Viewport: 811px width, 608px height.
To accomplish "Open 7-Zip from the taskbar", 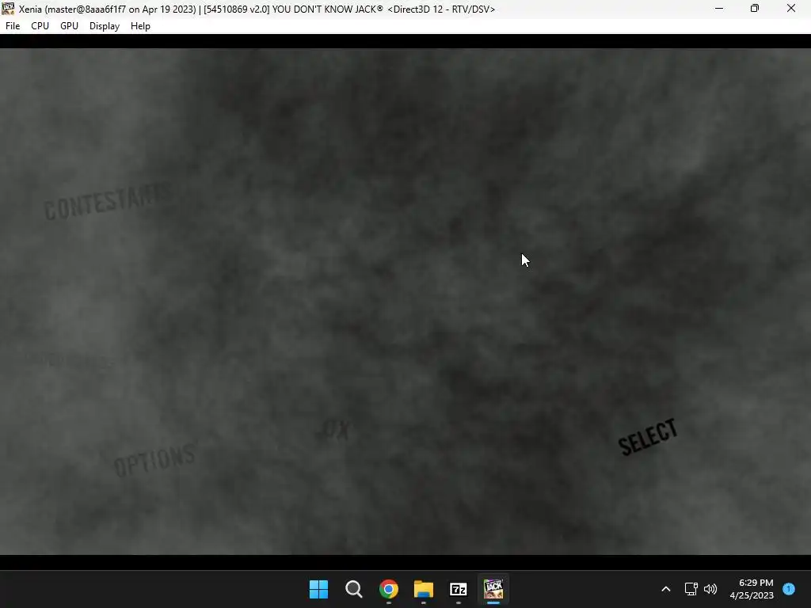I will [x=459, y=589].
